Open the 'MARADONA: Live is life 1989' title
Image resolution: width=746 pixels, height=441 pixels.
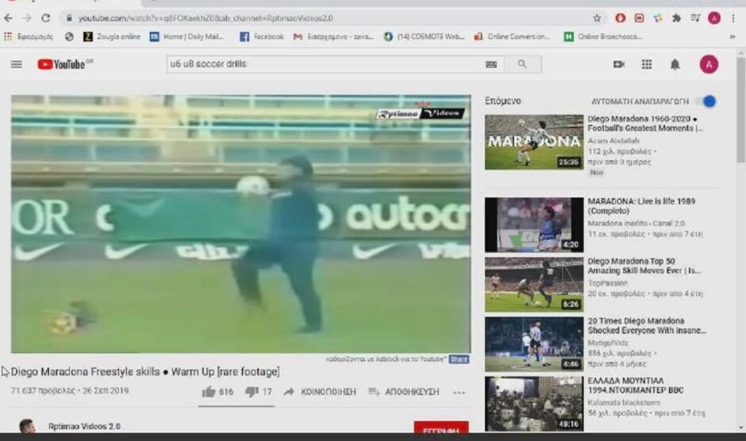[641, 206]
